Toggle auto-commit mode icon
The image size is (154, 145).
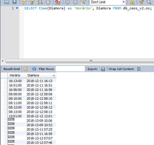pyautogui.click(x=83, y=2)
